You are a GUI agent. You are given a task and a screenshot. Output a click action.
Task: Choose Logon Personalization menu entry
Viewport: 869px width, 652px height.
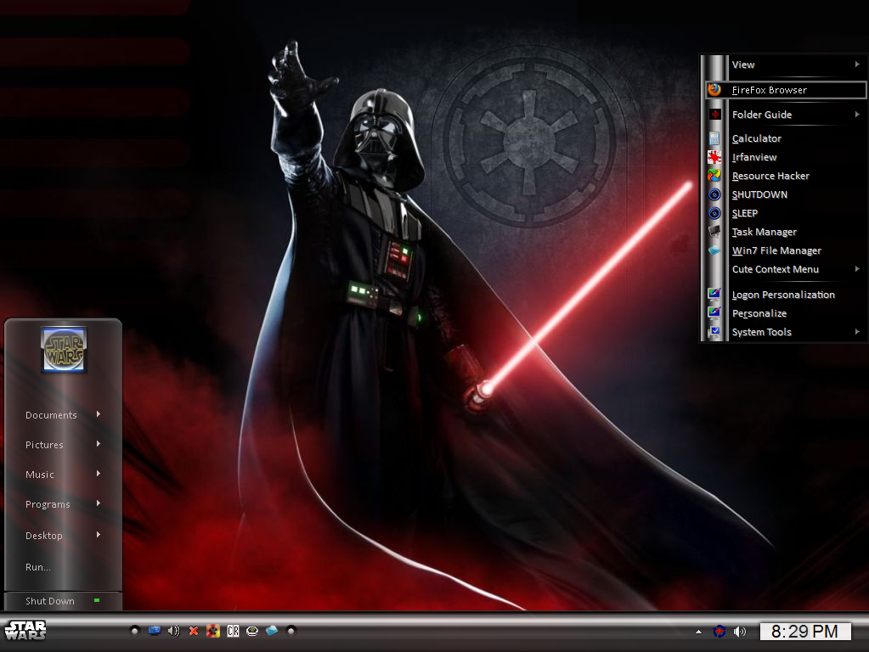tap(782, 295)
